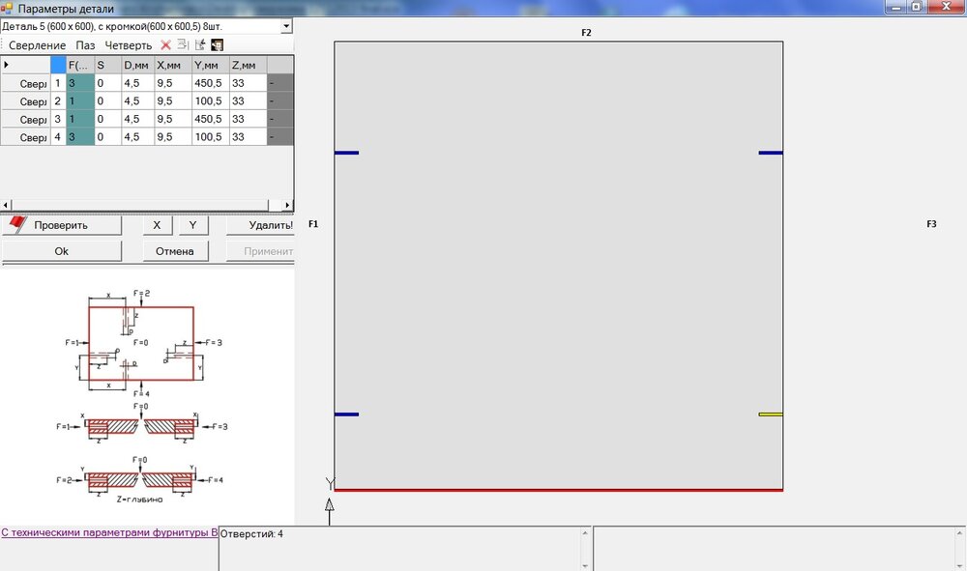Click the Y,мм column header
This screenshot has width=967, height=571.
[x=210, y=65]
